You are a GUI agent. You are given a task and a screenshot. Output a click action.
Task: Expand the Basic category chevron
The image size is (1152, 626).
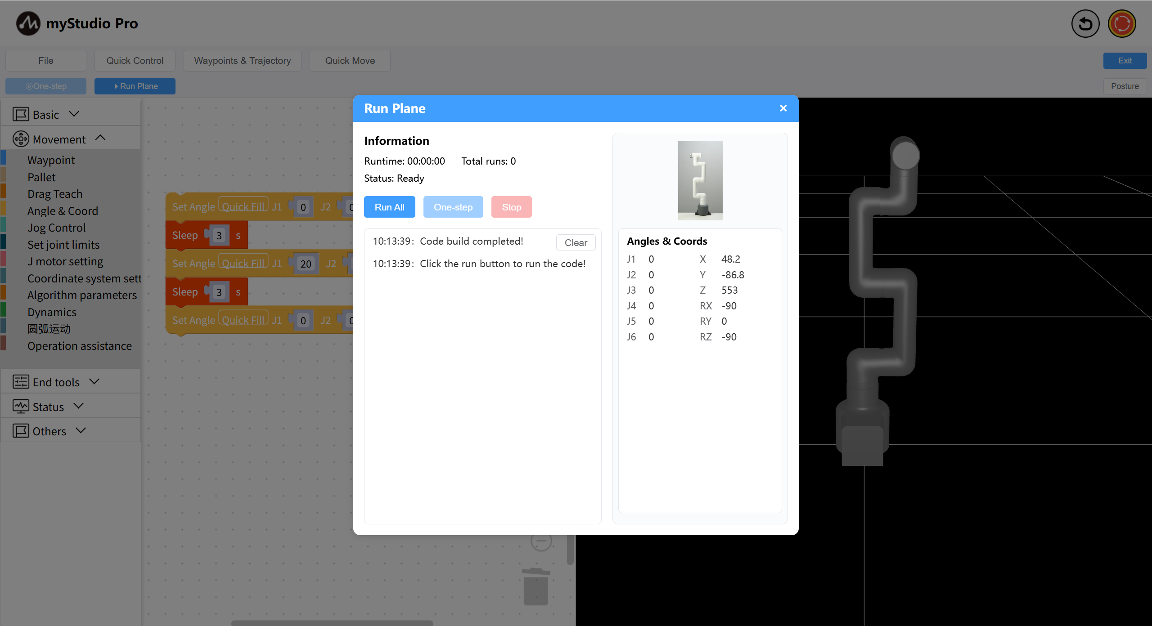(x=74, y=114)
